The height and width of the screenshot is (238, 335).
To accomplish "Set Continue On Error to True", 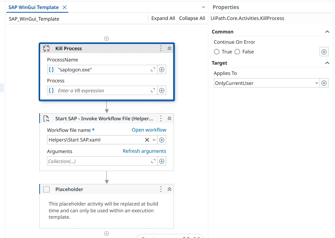I will pyautogui.click(x=217, y=52).
